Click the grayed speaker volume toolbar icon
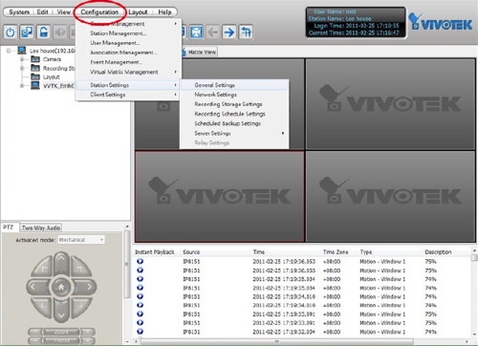The height and width of the screenshot is (346, 478). coord(60,32)
